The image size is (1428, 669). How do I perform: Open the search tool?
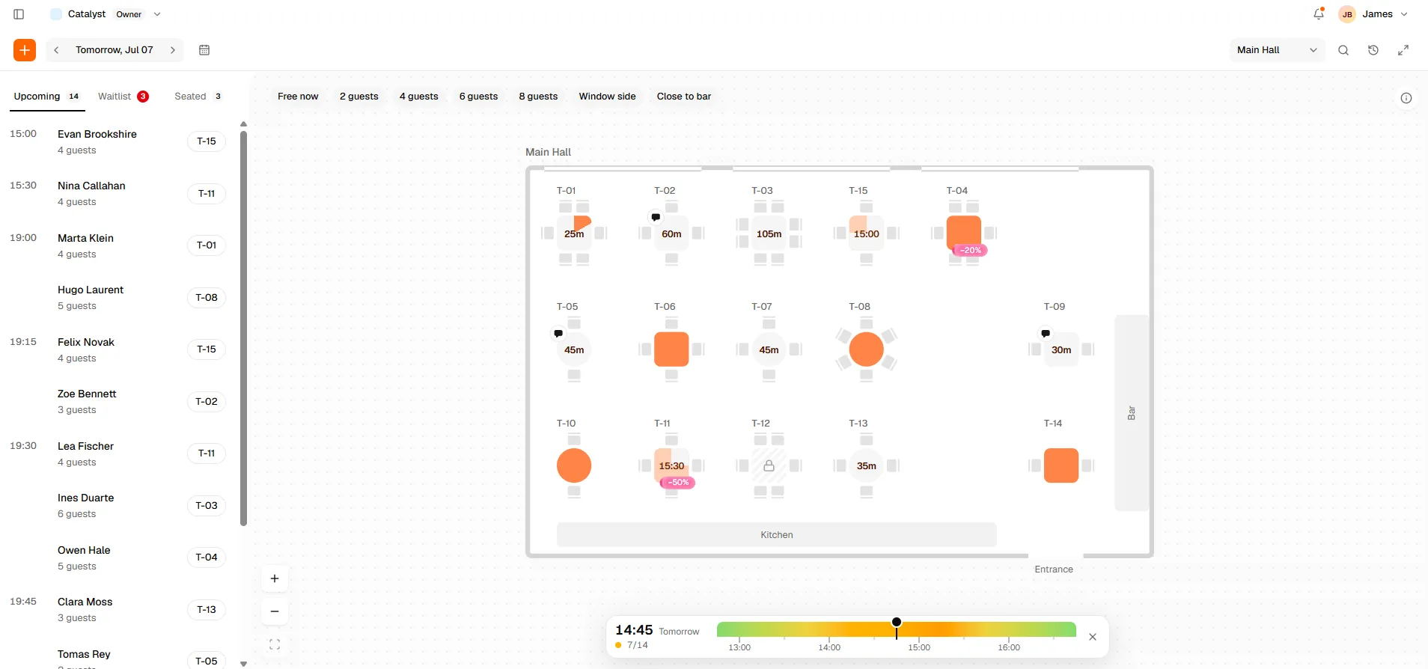pos(1343,50)
